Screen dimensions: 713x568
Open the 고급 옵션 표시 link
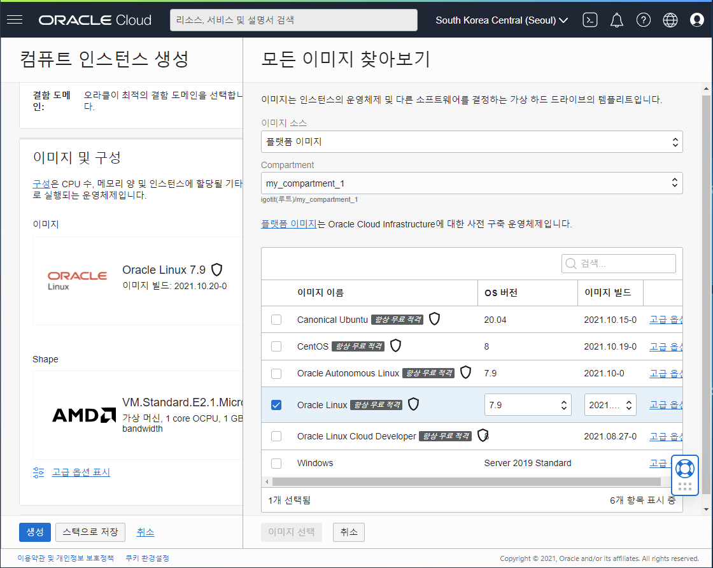81,472
